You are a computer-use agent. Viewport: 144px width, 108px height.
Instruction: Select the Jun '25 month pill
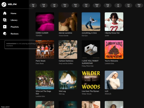coord(128,5)
